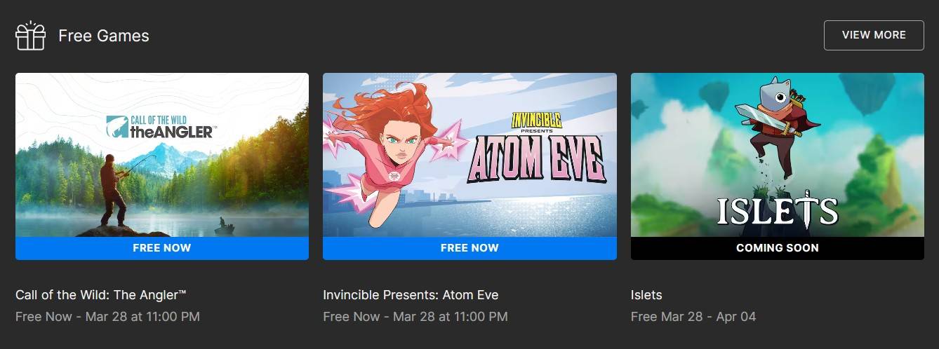Open Call of the Wild: The Angler thumbnail
Image resolution: width=939 pixels, height=349 pixels.
coord(162,155)
